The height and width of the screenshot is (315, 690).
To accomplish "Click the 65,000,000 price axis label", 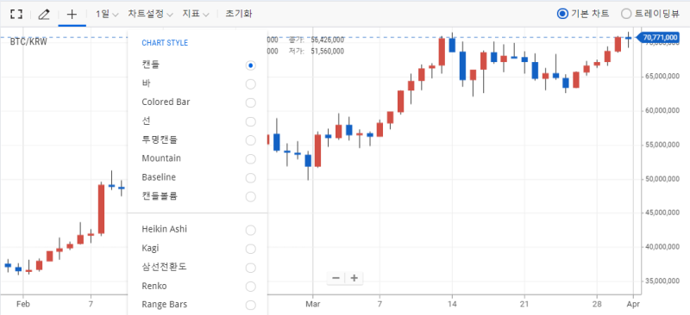I will pos(662,77).
